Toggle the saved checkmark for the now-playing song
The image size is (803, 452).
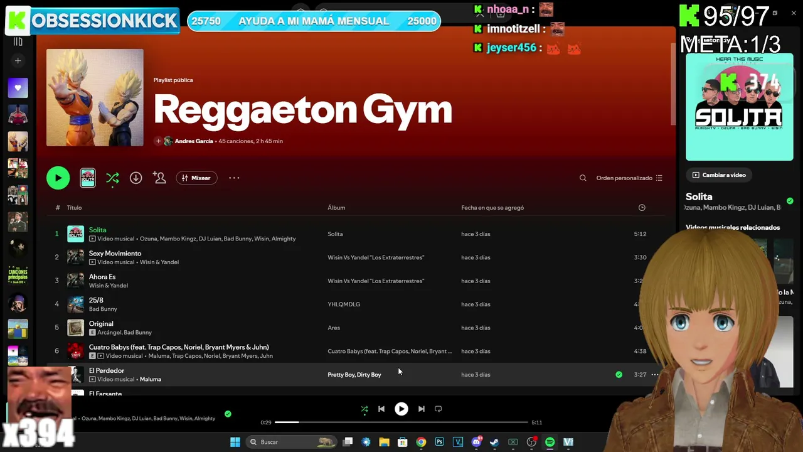pyautogui.click(x=228, y=414)
